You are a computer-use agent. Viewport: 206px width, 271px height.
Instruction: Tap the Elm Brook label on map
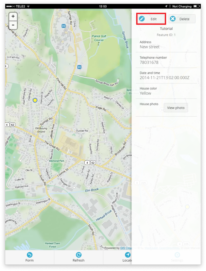click(92, 190)
